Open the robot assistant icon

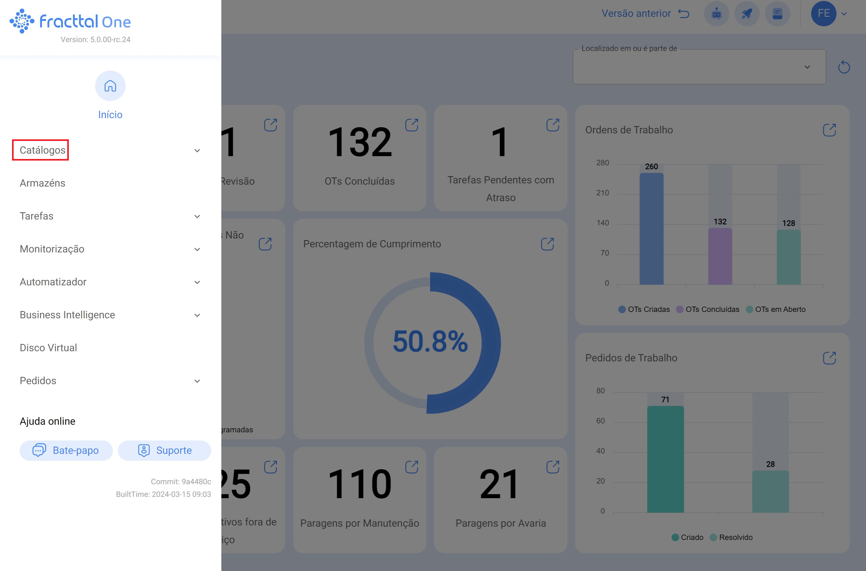tap(716, 14)
